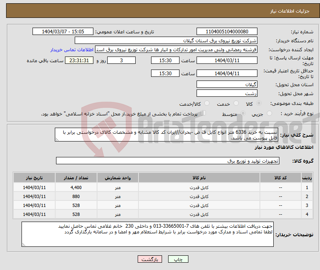The width and height of the screenshot is (320, 270).
Task: Click the price validity date 1404/04/11 field
Action: click(227, 74)
